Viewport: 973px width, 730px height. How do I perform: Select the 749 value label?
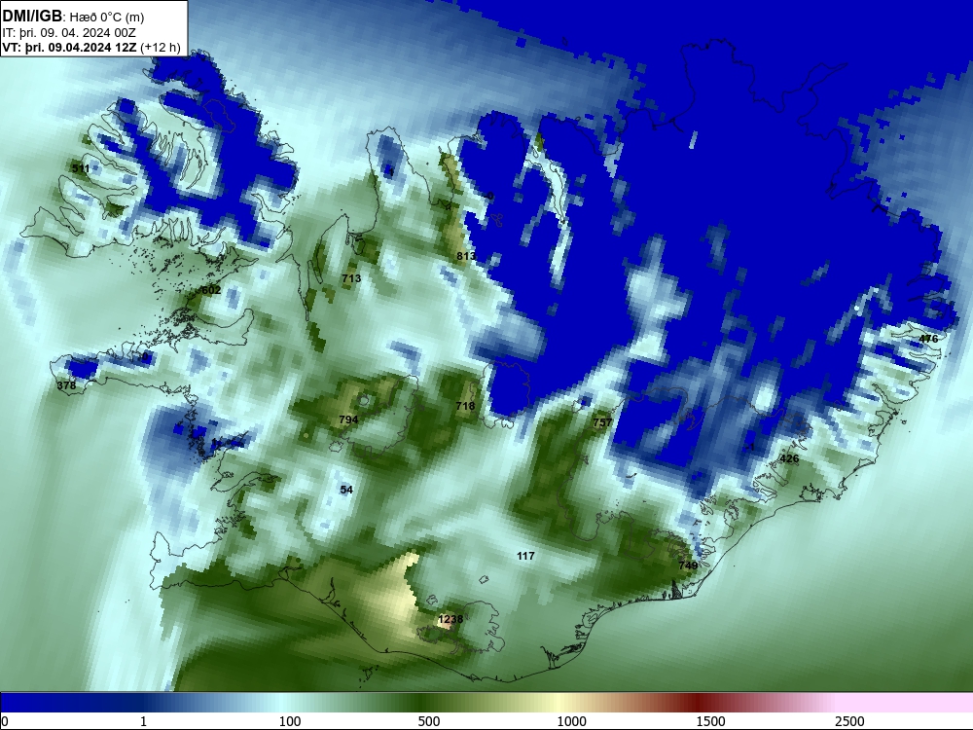[x=688, y=566]
